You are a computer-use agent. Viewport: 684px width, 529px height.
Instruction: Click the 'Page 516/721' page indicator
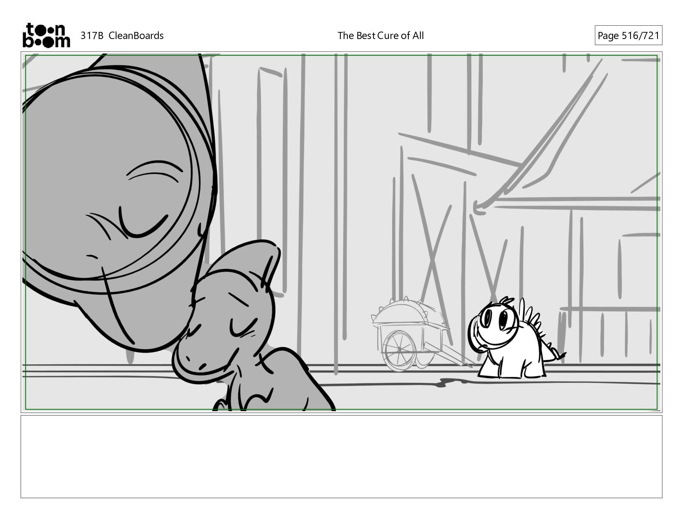628,36
